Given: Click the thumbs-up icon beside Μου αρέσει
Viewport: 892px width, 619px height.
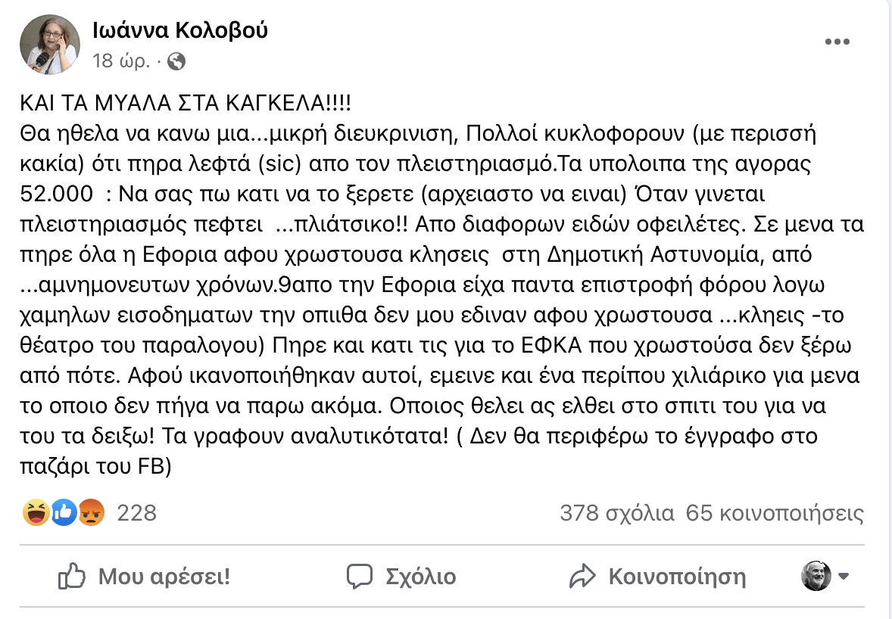Looking at the screenshot, I should tap(72, 577).
